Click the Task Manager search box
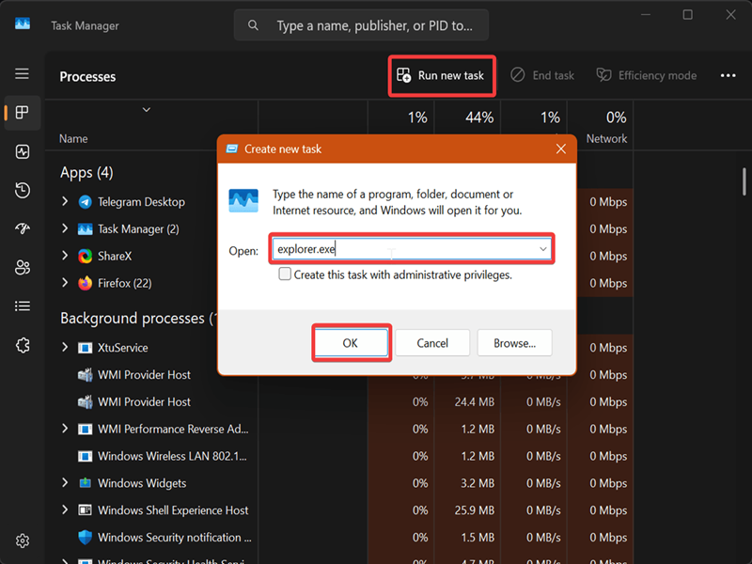 [x=361, y=25]
